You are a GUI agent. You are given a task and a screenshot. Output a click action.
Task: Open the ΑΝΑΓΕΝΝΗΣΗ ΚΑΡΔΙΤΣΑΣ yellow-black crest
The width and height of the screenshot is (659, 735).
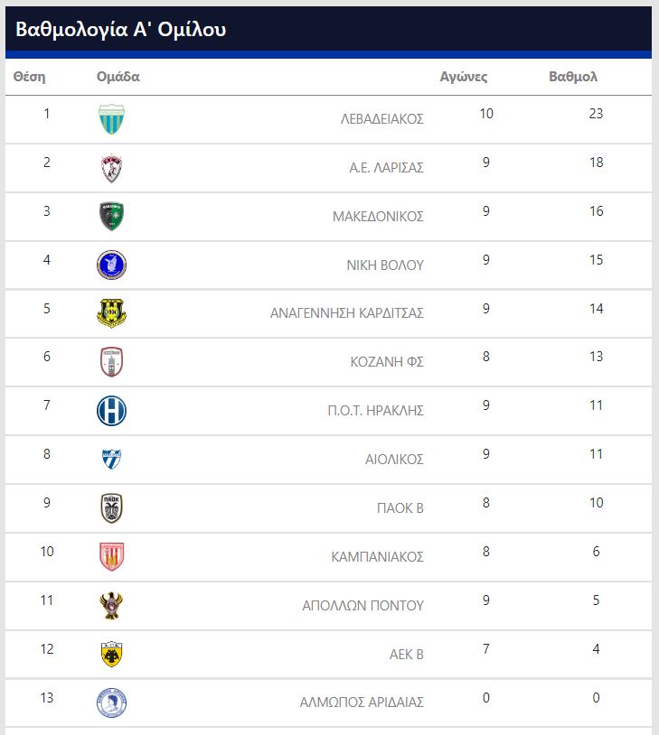[112, 313]
